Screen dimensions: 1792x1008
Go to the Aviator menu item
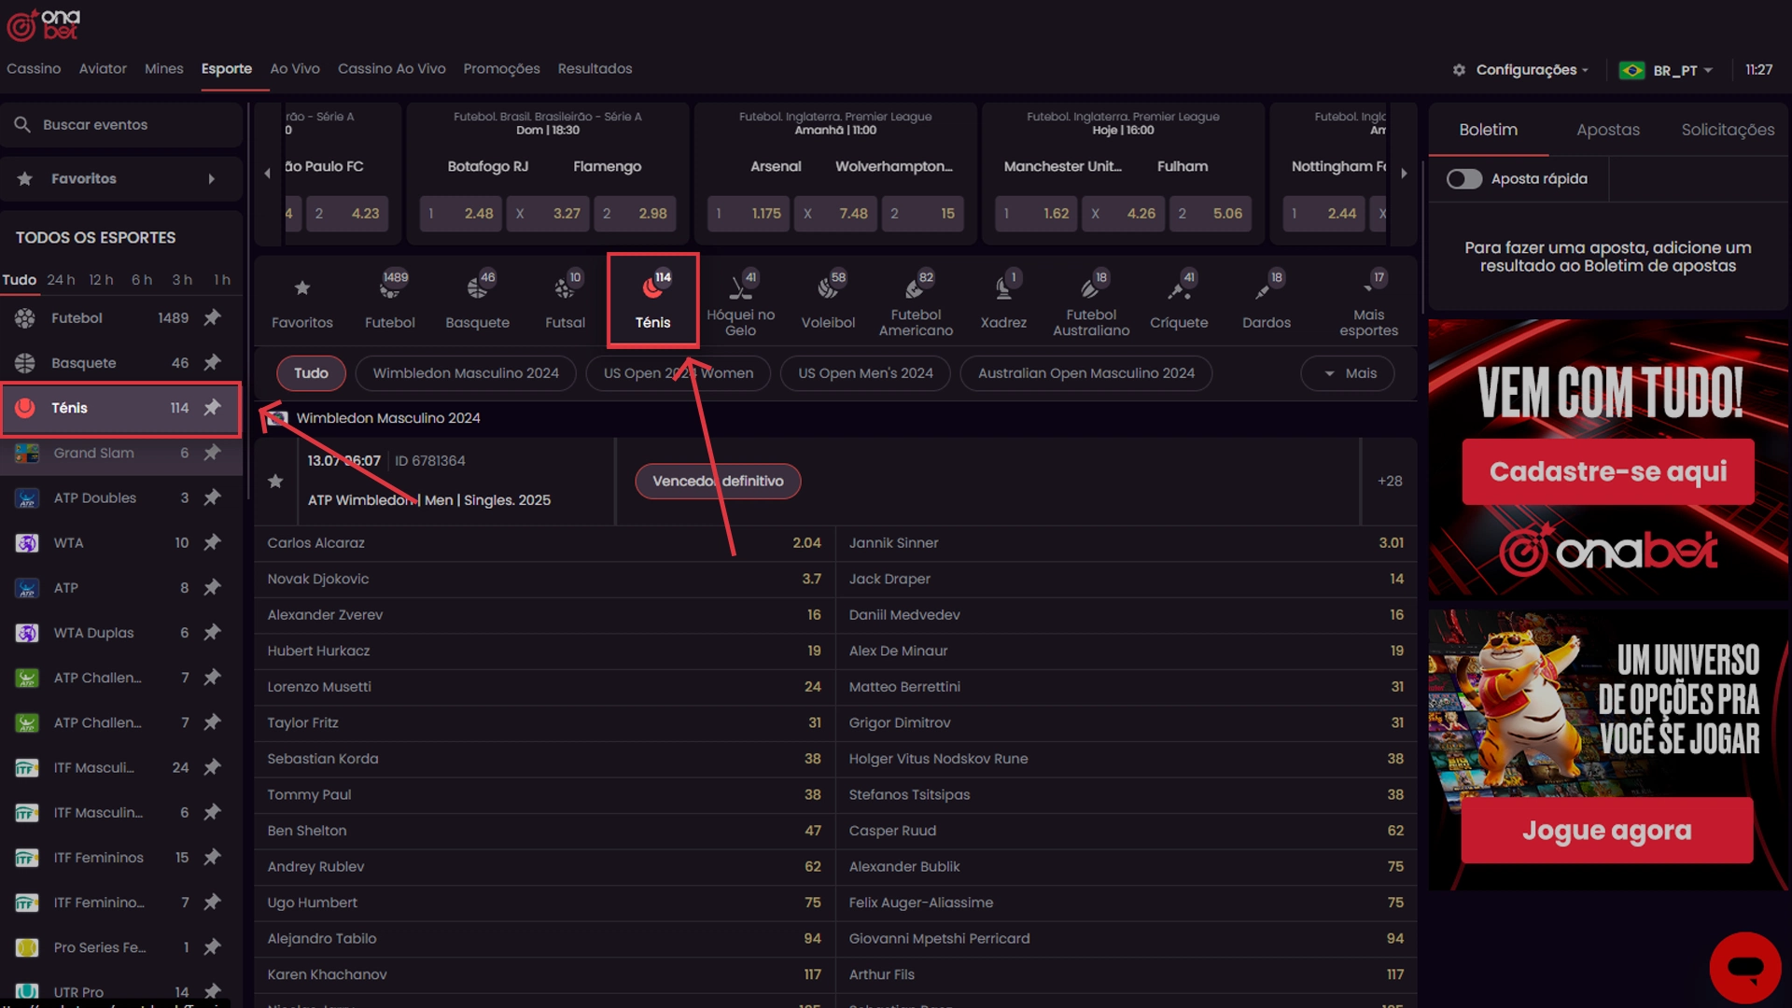103,68
